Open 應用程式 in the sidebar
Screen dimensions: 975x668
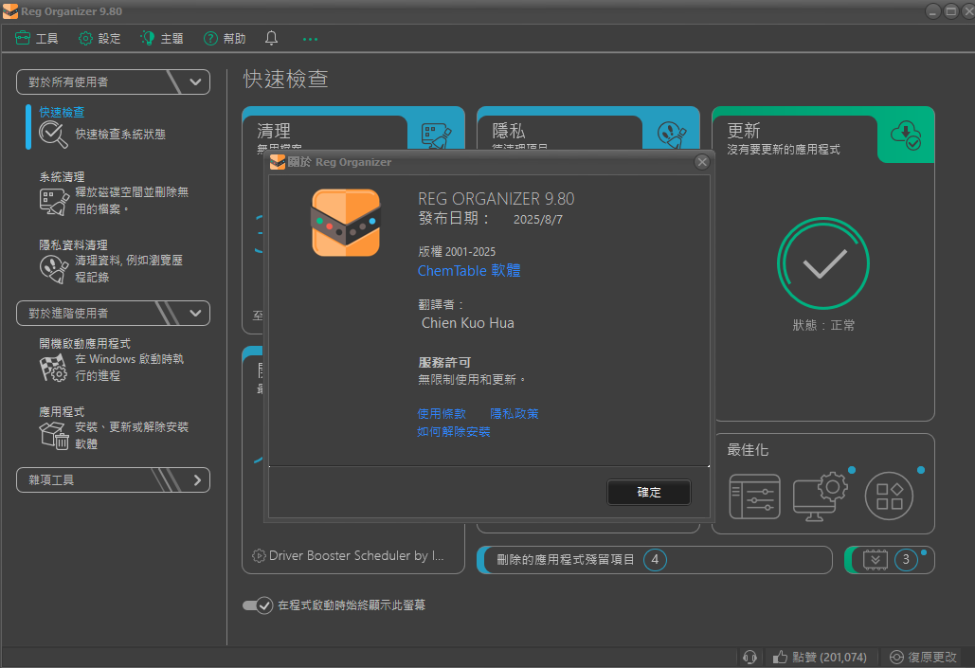[x=62, y=412]
